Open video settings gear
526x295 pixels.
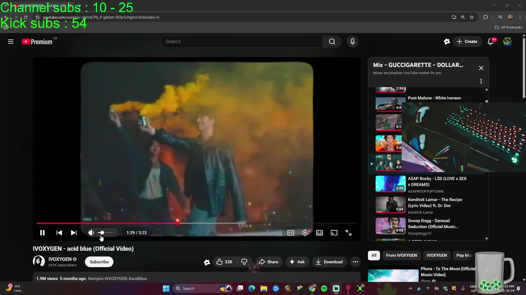(305, 233)
